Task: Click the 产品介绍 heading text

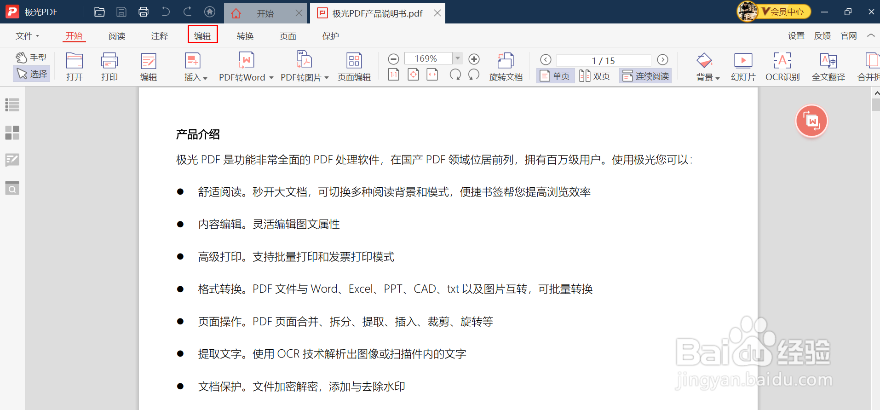Action: (198, 134)
